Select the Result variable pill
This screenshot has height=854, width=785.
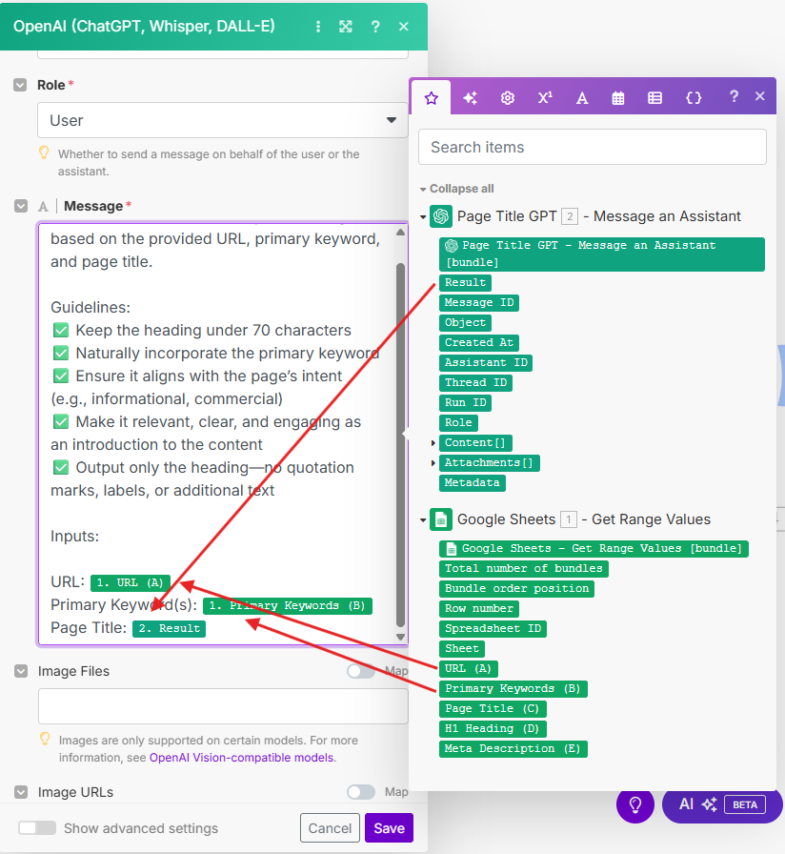(465, 283)
